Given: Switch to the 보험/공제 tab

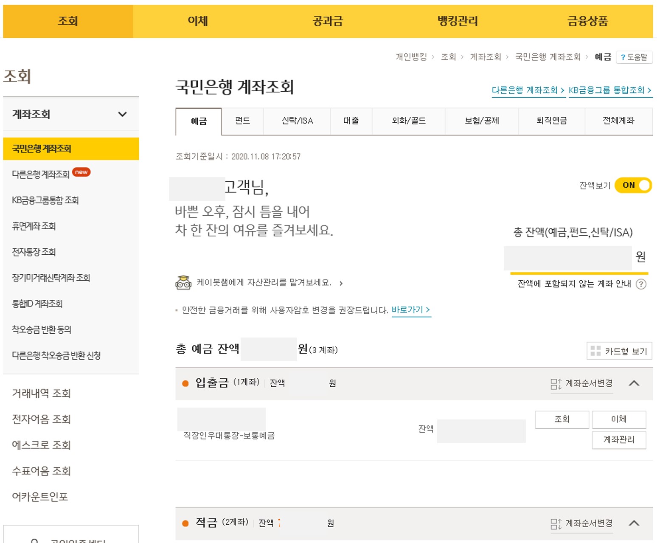Looking at the screenshot, I should pos(482,121).
